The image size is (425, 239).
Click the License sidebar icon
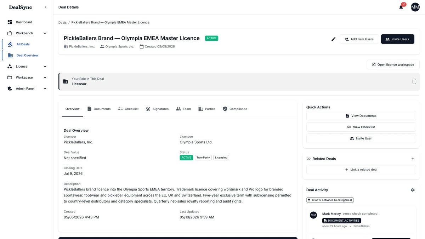tap(10, 67)
